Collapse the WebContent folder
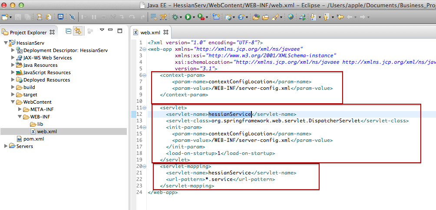 point(13,102)
